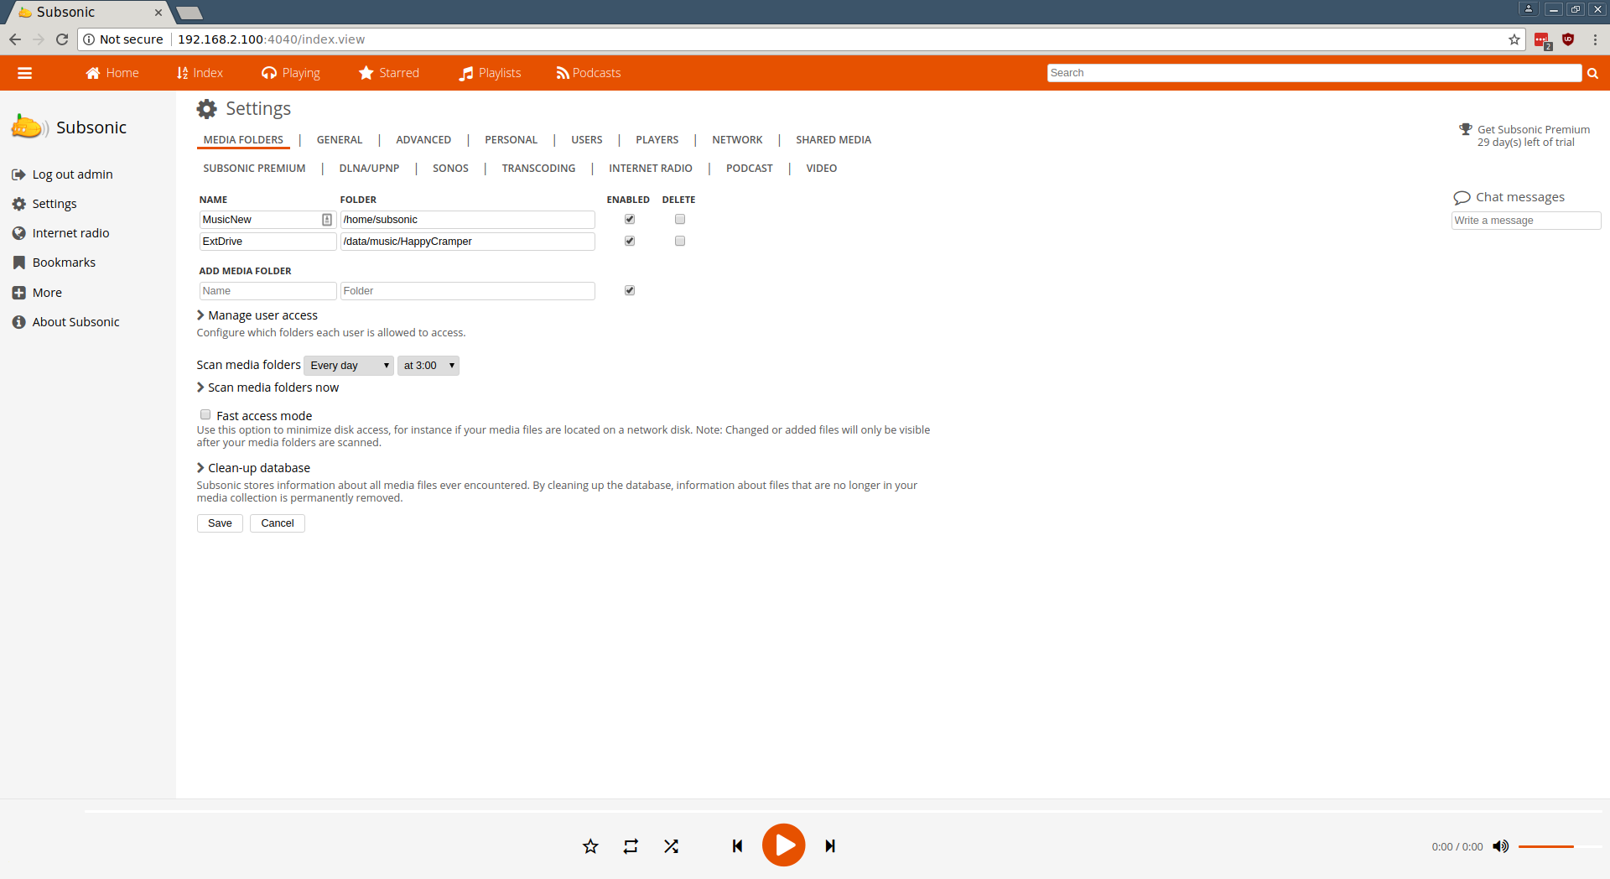Toggle repeat in the player bar
Image resolution: width=1610 pixels, height=879 pixels.
631,846
